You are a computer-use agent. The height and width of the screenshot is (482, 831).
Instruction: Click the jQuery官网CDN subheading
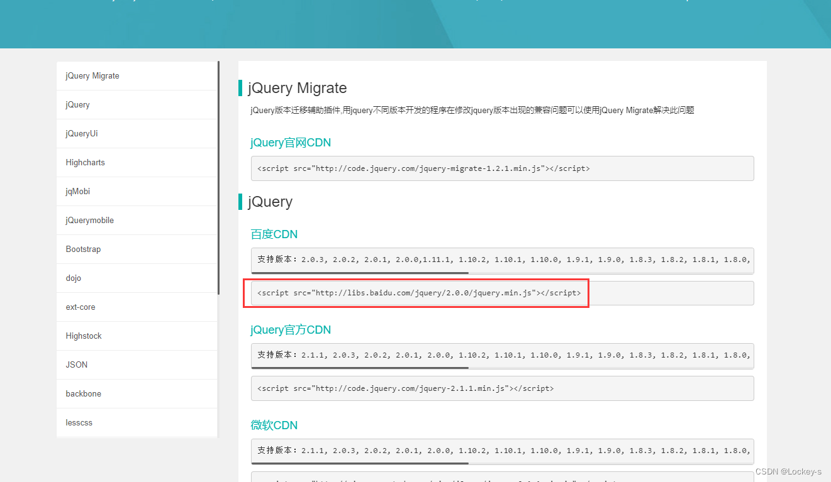(x=291, y=143)
